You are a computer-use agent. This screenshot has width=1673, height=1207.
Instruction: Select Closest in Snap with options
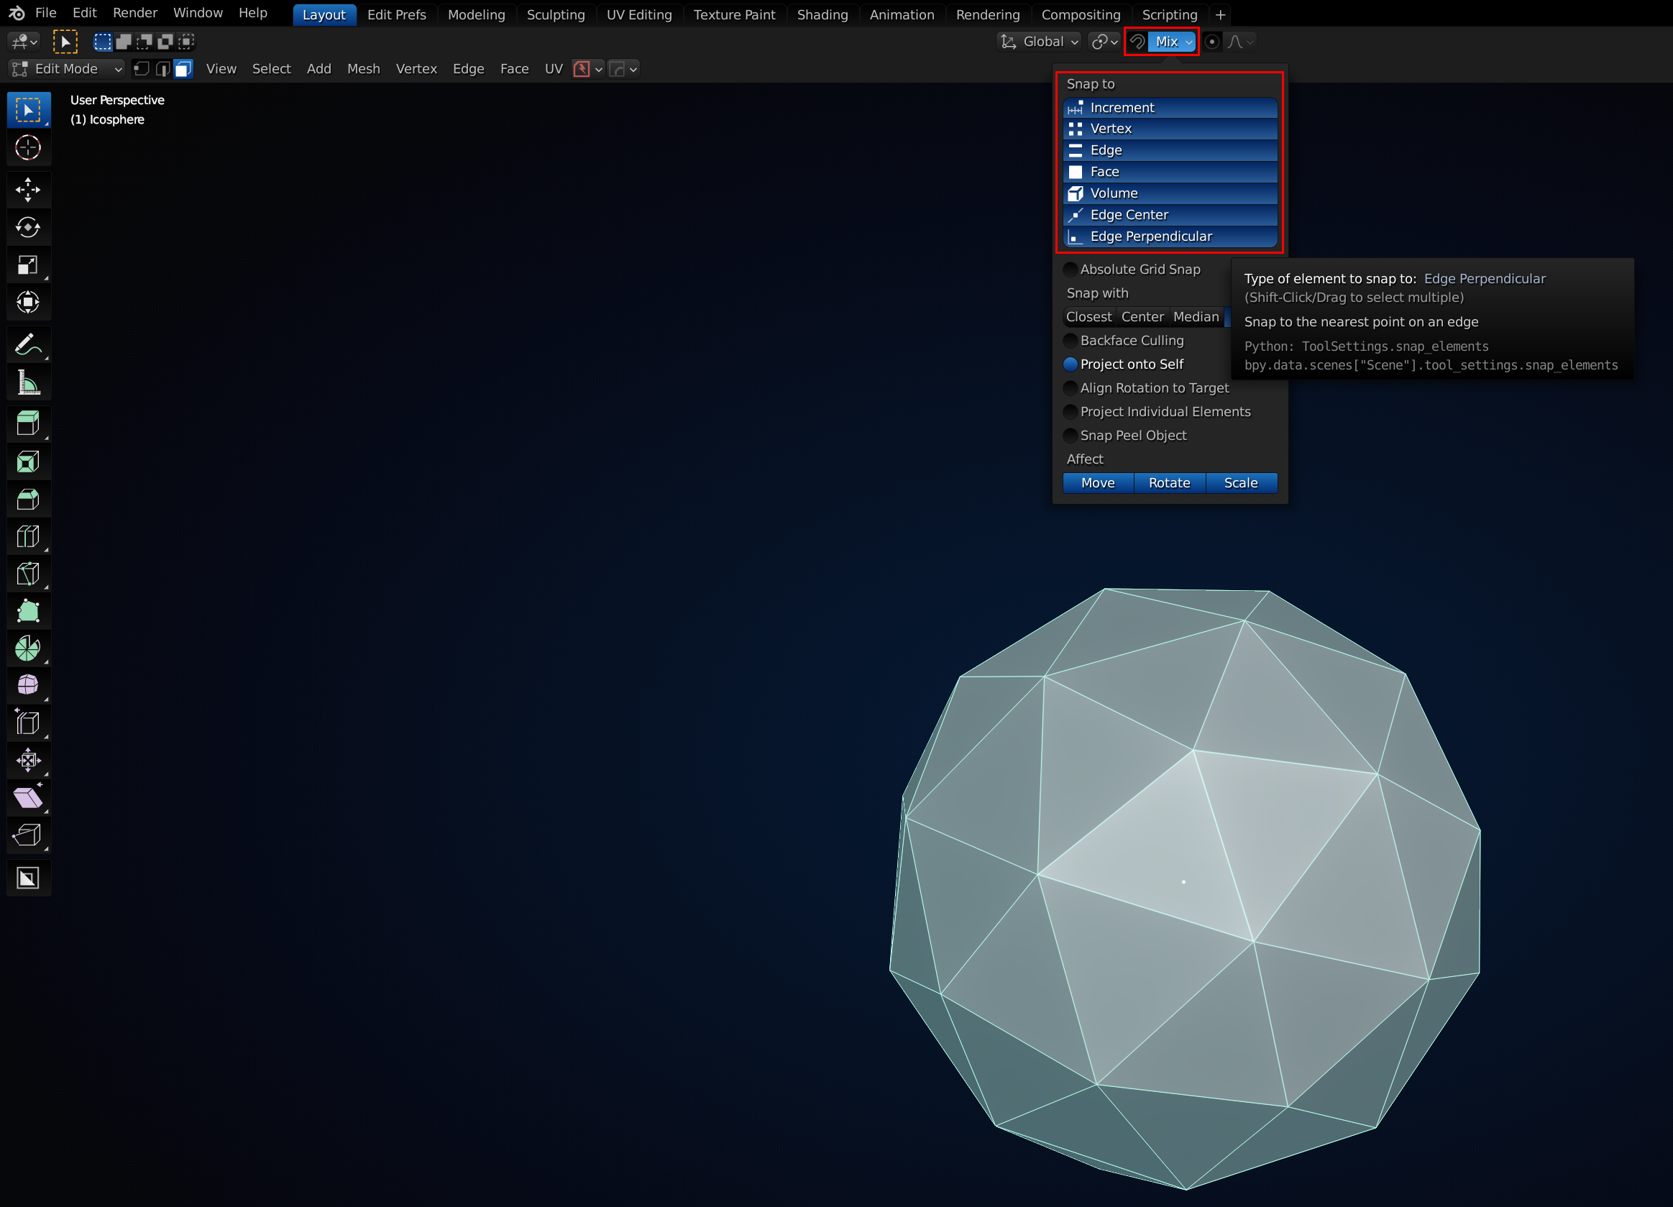[1088, 317]
